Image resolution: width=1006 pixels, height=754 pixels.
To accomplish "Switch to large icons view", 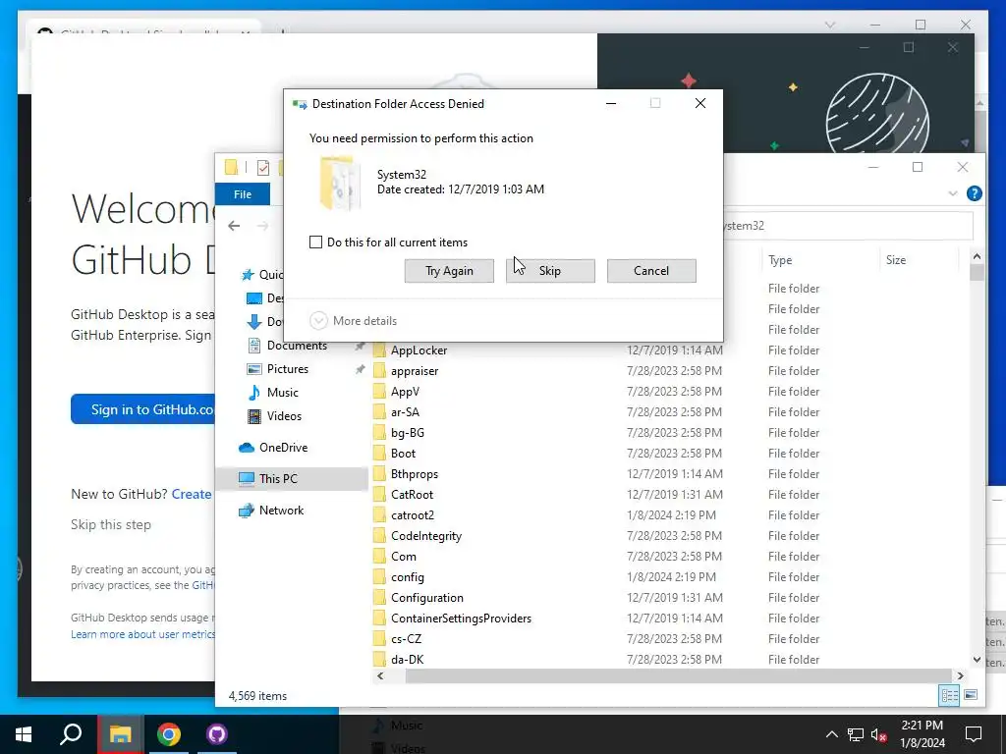I will click(971, 695).
